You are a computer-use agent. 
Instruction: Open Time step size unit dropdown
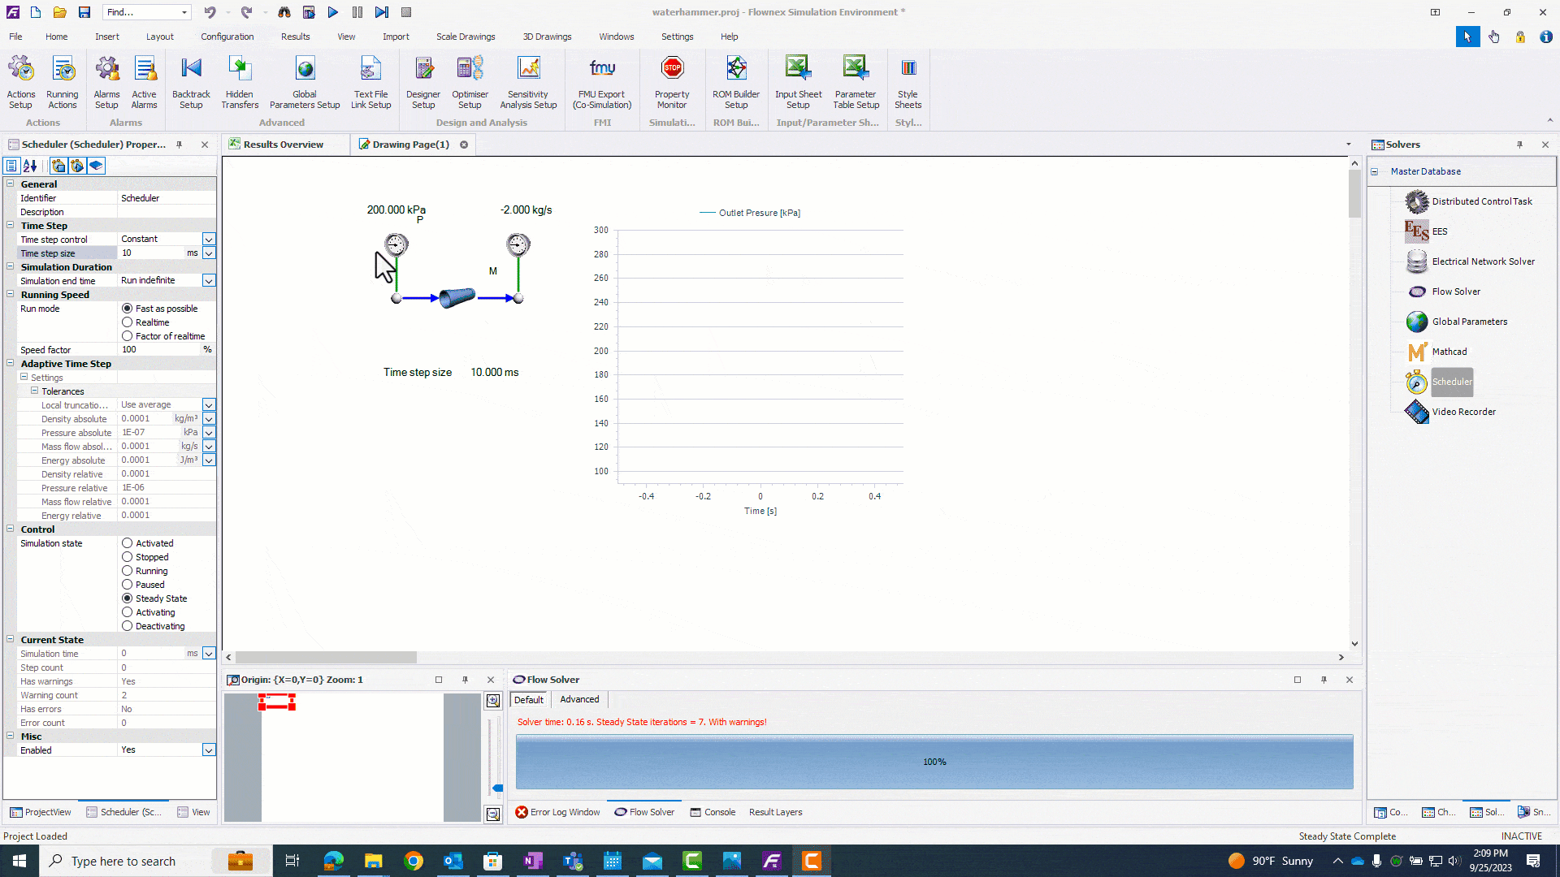(209, 253)
